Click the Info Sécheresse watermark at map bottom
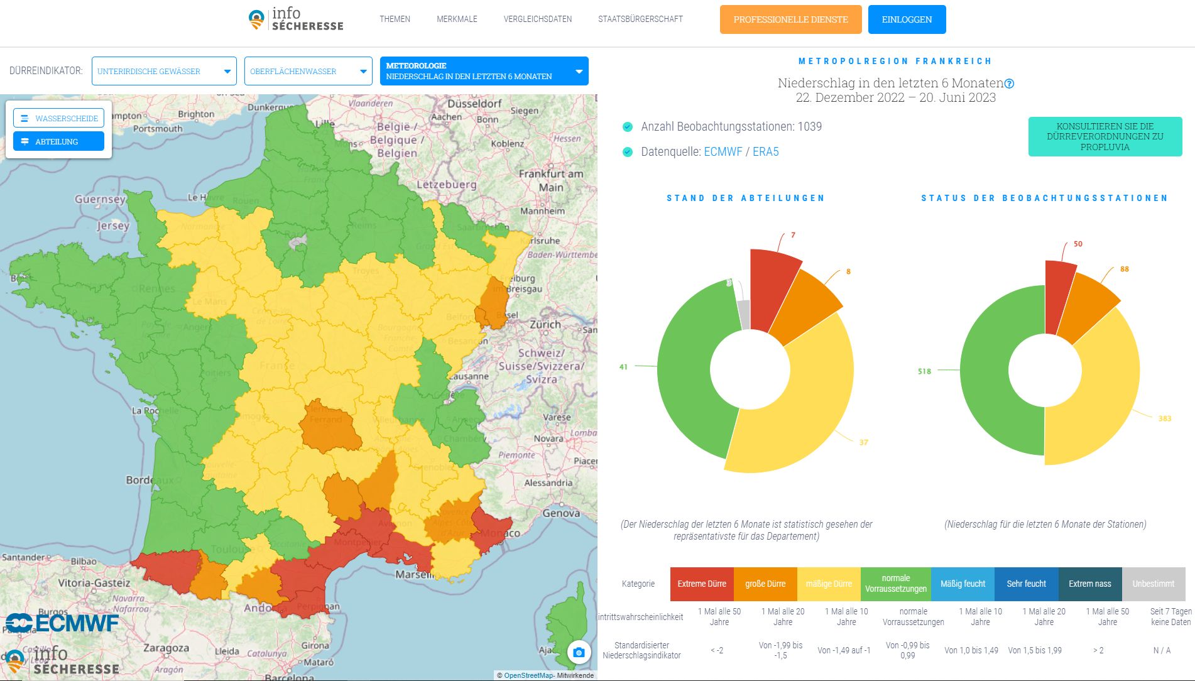Image resolution: width=1195 pixels, height=681 pixels. (x=62, y=661)
